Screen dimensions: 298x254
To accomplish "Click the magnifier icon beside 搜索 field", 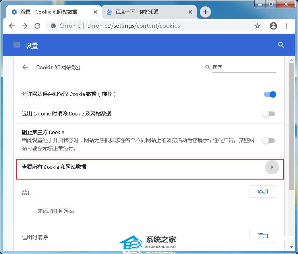I will point(207,67).
